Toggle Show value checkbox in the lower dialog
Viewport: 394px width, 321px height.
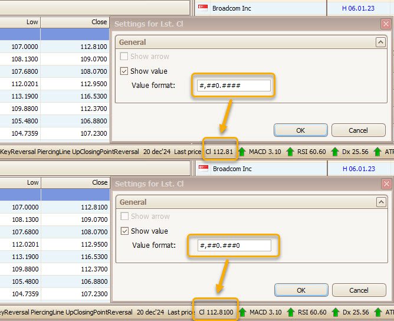[x=124, y=231]
